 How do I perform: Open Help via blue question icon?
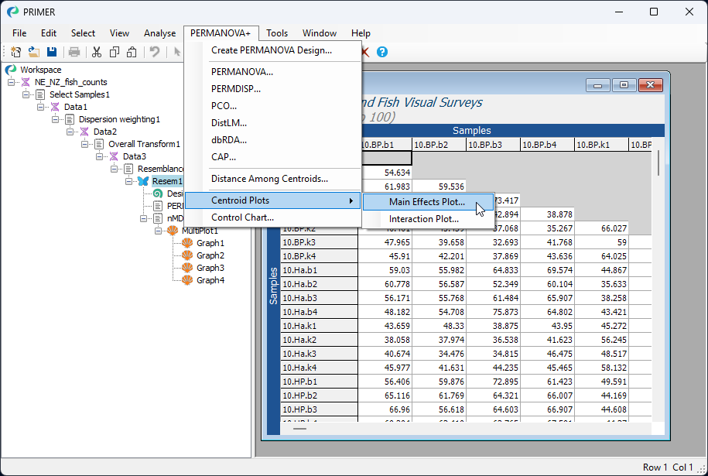click(x=381, y=52)
